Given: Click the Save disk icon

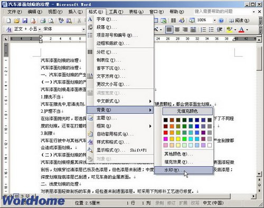Looking at the screenshot, I should pos(25,21).
